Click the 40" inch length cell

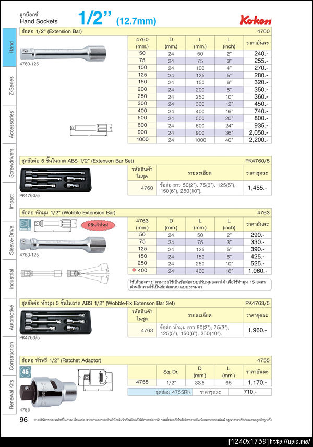point(229,140)
